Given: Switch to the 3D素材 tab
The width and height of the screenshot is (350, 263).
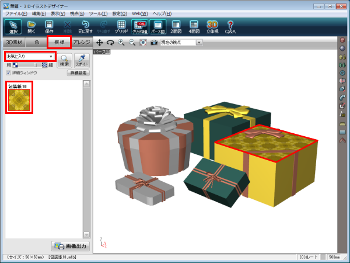Looking at the screenshot, I should pos(15,43).
